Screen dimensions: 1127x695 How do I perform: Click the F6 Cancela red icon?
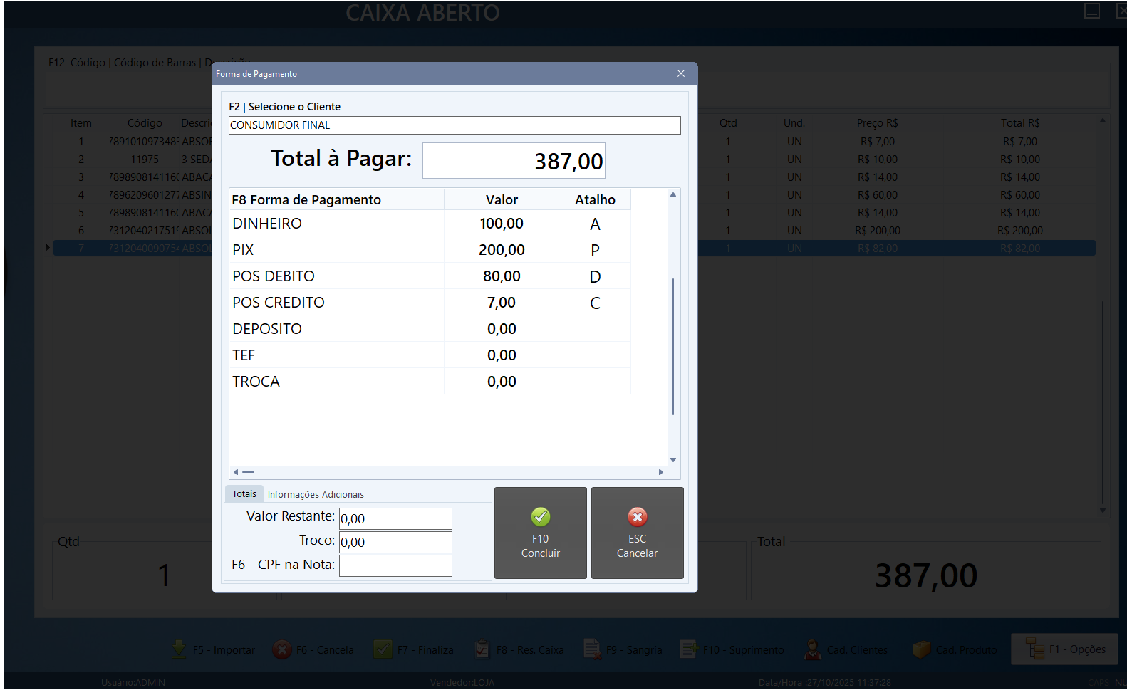(283, 649)
